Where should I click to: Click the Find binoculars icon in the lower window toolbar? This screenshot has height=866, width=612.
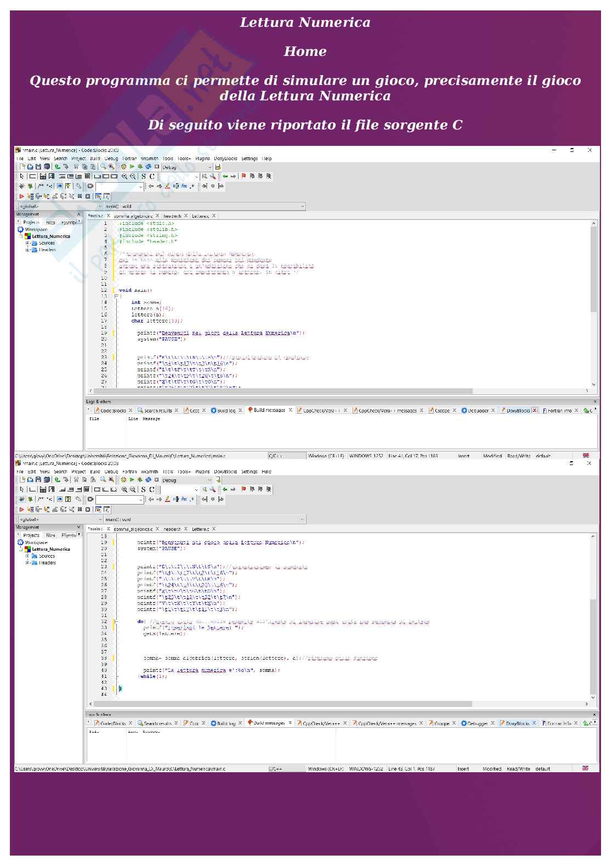pyautogui.click(x=103, y=479)
